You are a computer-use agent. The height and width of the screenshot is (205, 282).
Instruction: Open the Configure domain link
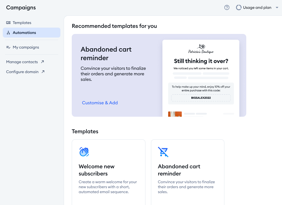tap(22, 72)
